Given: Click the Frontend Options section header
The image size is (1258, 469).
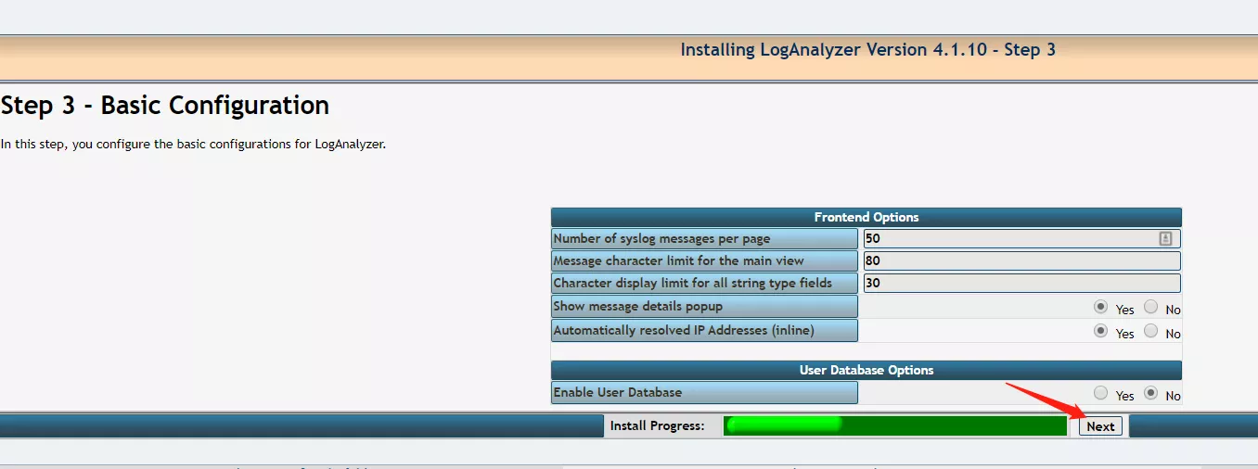Looking at the screenshot, I should click(866, 217).
